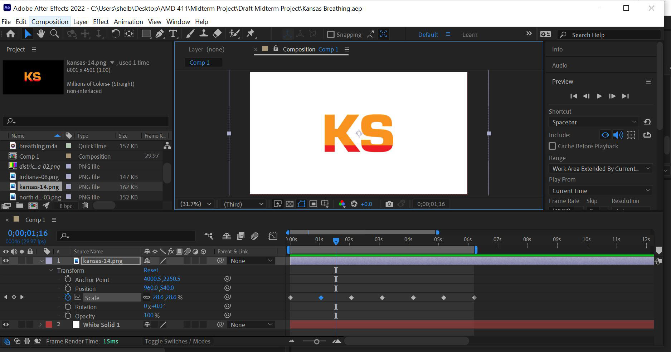Select the Puppet Pin tool
The width and height of the screenshot is (671, 352).
point(251,34)
